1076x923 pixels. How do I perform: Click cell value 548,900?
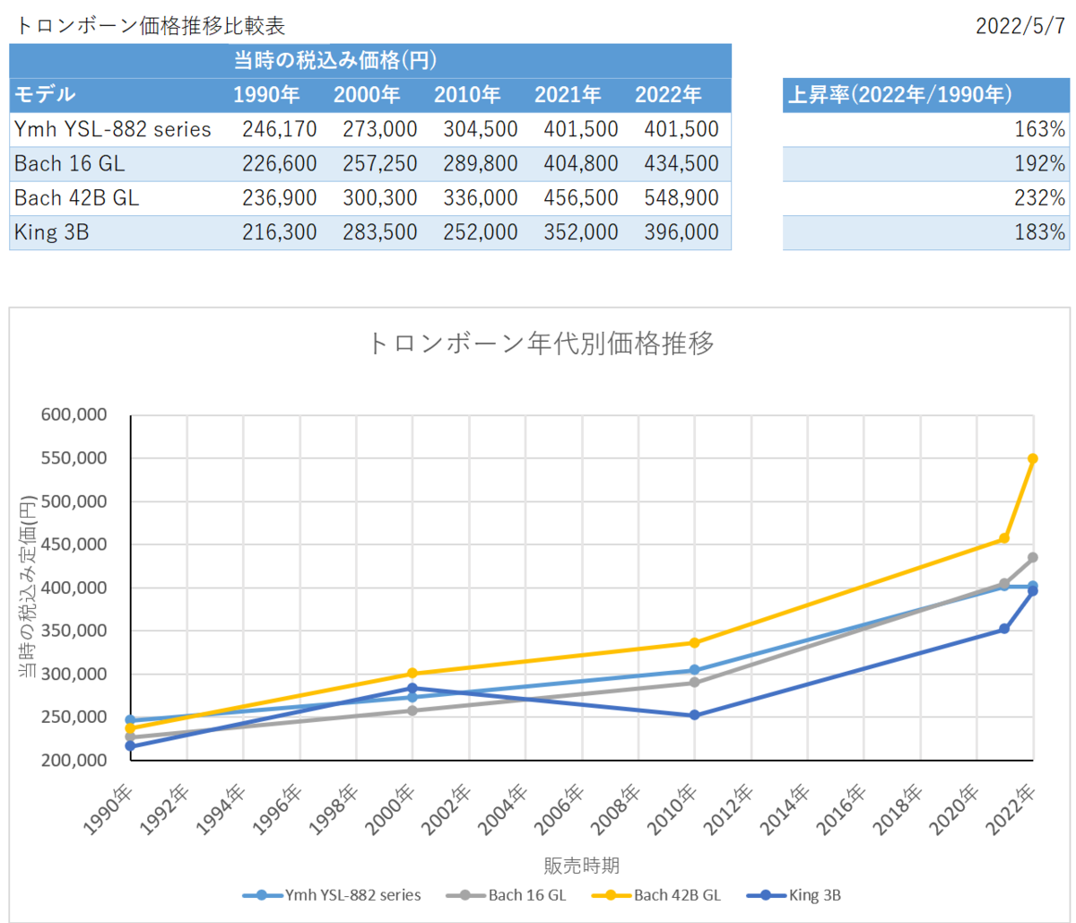[681, 197]
